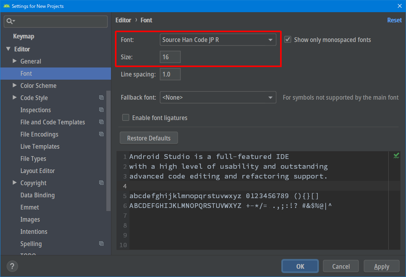
Task: Click Editor in the breadcrumb
Action: tap(123, 20)
